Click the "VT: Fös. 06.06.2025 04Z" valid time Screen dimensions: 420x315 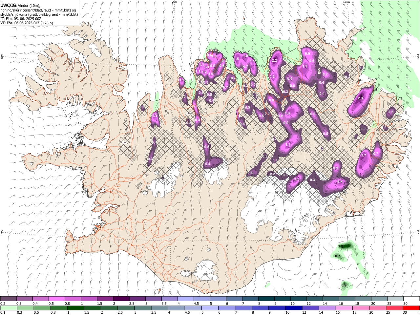(x=20, y=23)
